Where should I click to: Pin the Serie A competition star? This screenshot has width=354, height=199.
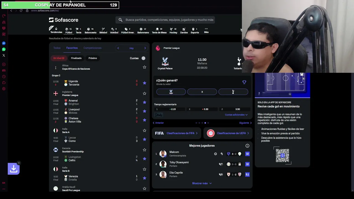coord(144,130)
